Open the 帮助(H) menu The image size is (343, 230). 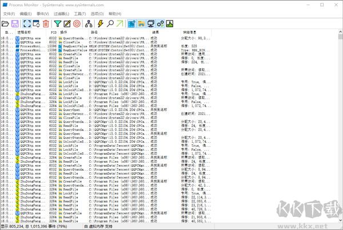click(x=115, y=14)
